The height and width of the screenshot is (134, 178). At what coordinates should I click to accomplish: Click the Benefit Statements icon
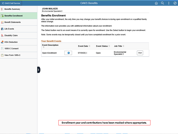(x=2, y=22)
